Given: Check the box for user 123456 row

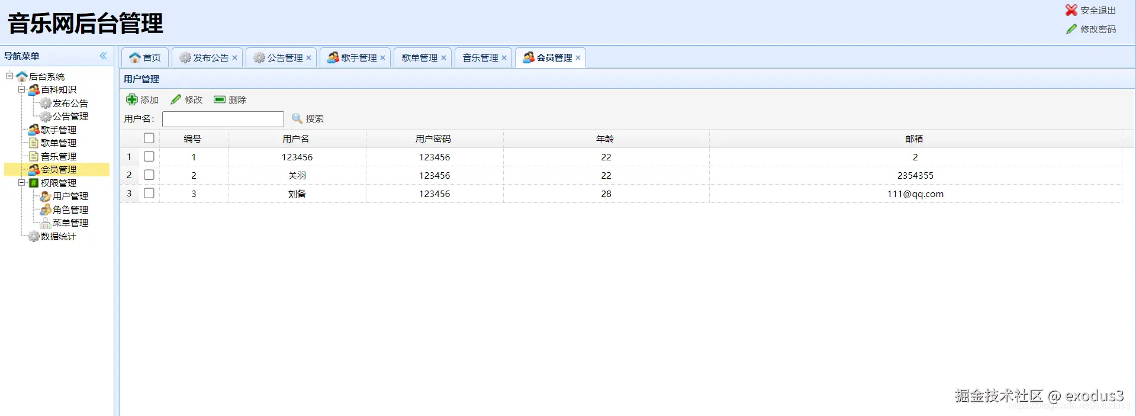Looking at the screenshot, I should pos(149,156).
